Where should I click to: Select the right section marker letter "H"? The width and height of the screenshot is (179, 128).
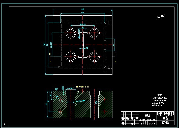coord(115,54)
